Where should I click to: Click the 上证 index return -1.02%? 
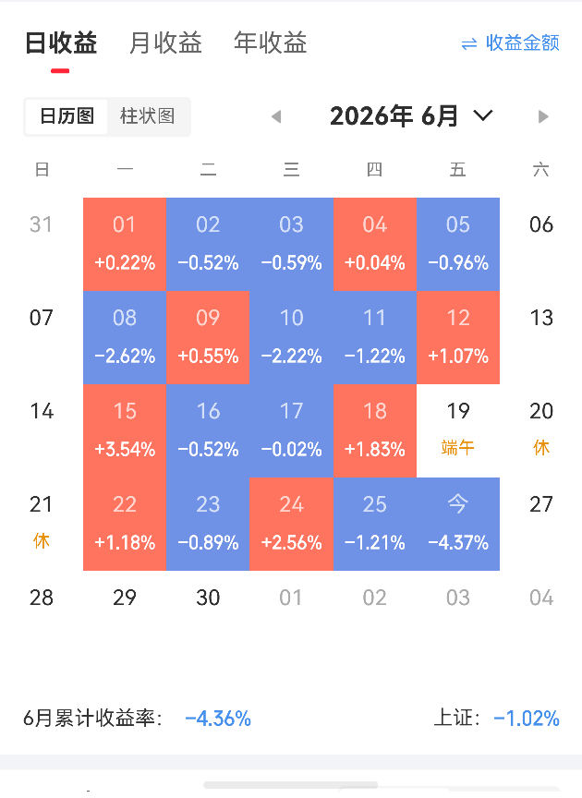pos(527,719)
